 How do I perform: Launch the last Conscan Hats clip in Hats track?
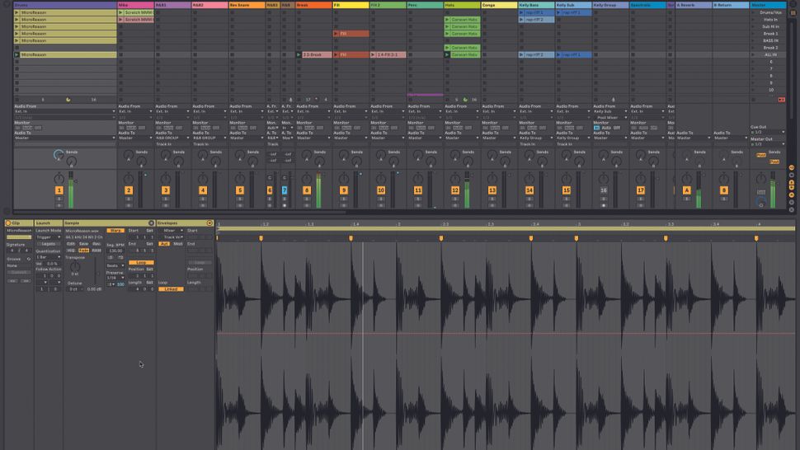pos(448,54)
